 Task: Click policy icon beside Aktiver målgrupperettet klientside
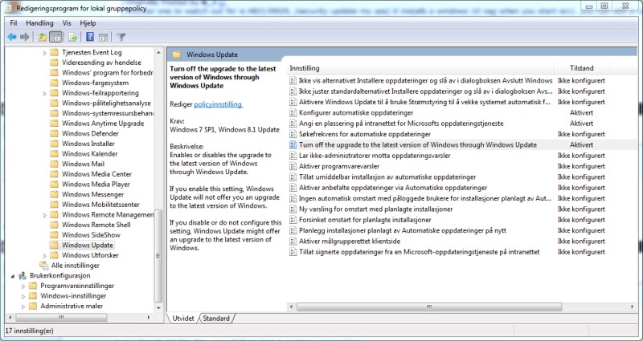[x=293, y=242]
